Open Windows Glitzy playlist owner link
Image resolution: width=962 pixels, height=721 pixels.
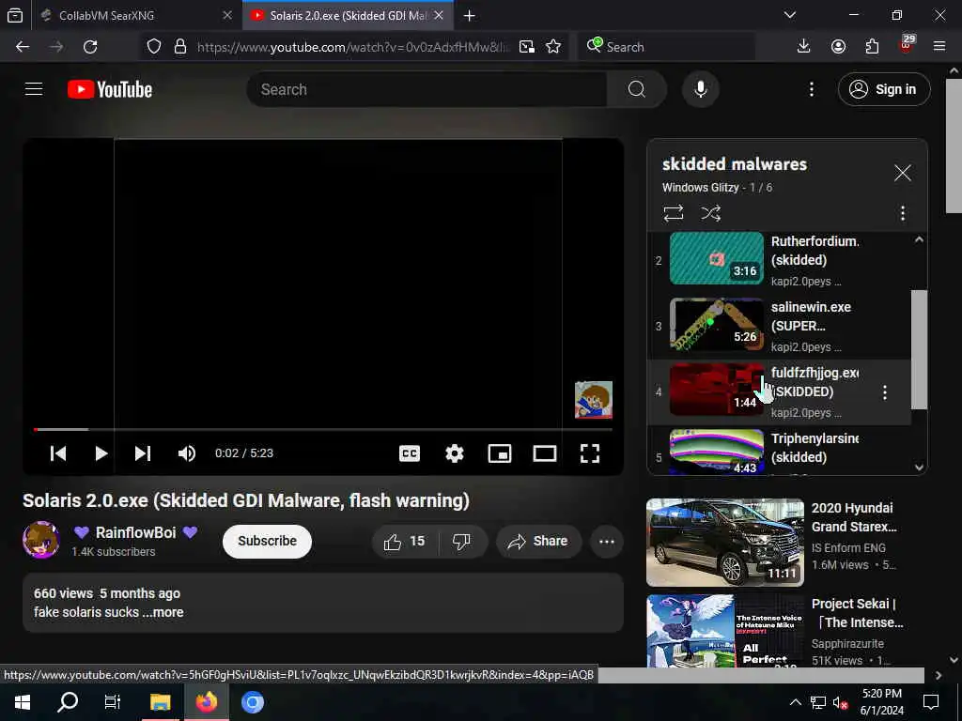(x=700, y=188)
